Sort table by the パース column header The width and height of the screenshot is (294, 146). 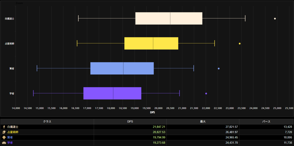coord(266,122)
